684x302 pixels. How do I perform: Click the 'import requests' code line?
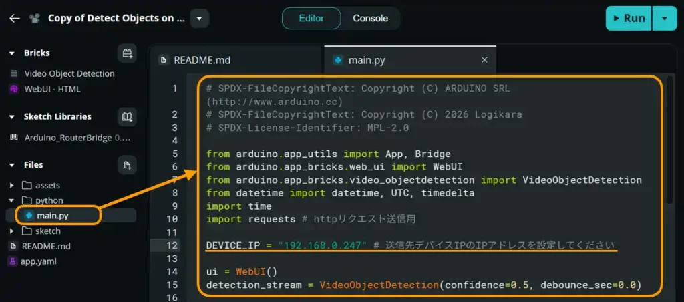pos(311,219)
